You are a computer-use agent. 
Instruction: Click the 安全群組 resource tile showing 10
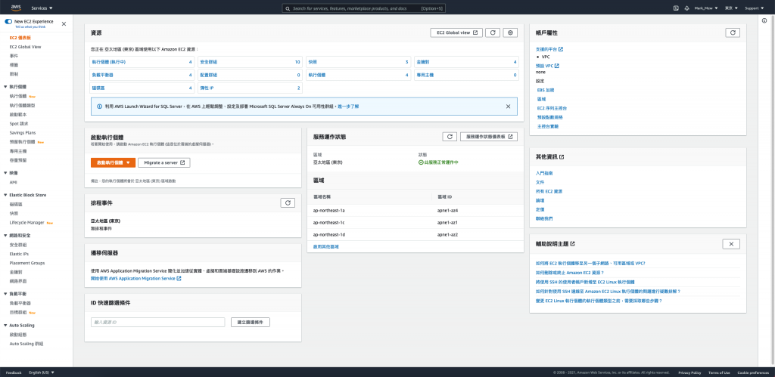(x=250, y=62)
